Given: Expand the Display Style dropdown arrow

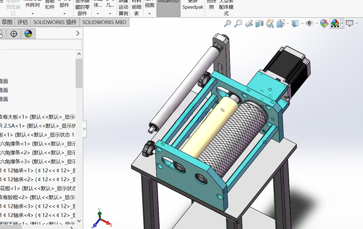Looking at the screenshot, I should pos(302,23).
